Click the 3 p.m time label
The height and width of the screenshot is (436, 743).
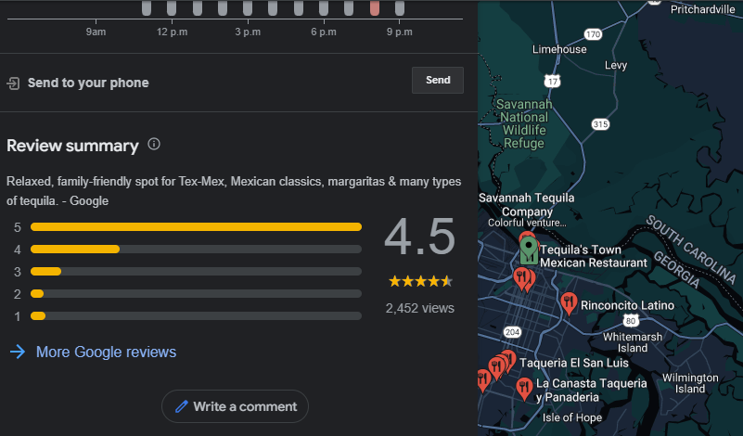click(x=248, y=32)
